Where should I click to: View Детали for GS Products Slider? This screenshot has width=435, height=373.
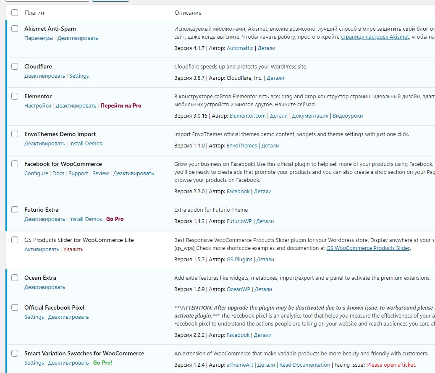pyautogui.click(x=265, y=259)
